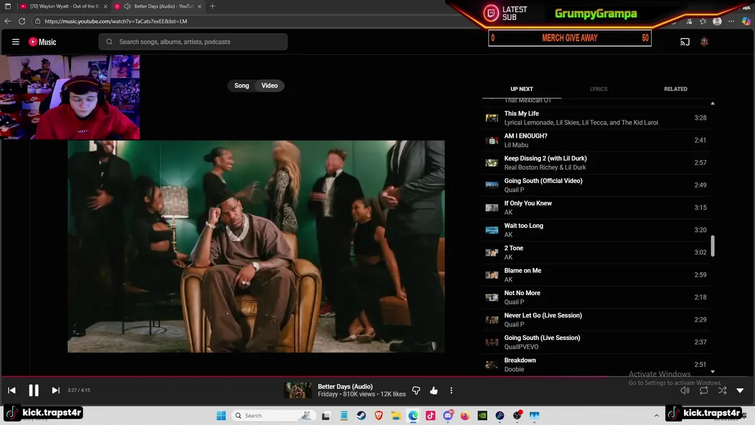Viewport: 755px width, 425px height.
Task: Open the YouTube Music guide hamburger menu
Action: 16,42
